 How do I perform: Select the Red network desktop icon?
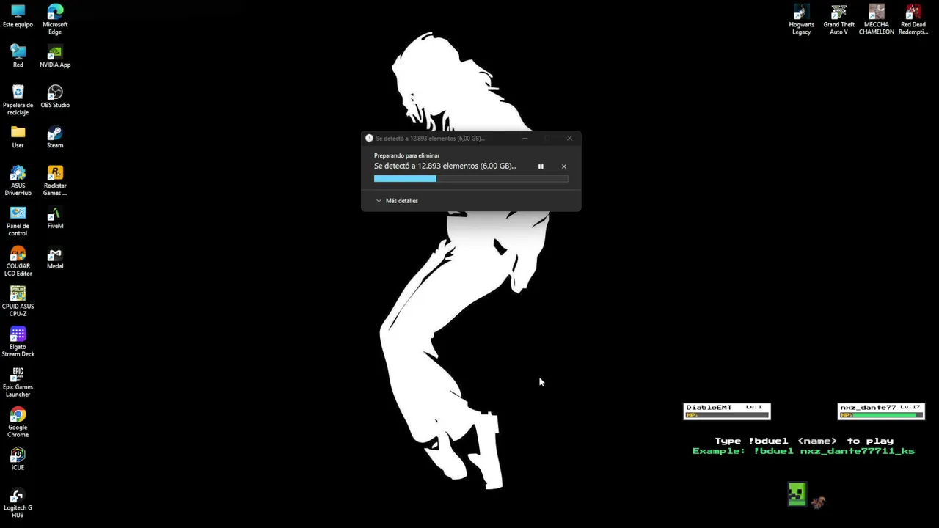pos(18,56)
